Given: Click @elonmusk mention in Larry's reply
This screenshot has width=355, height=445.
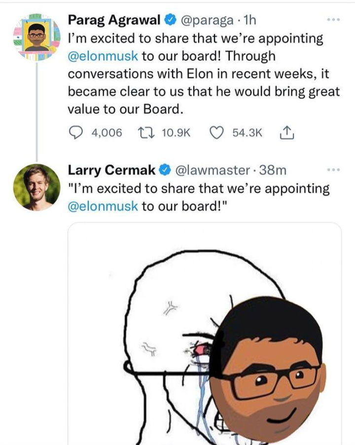Looking at the screenshot, I should point(103,206).
